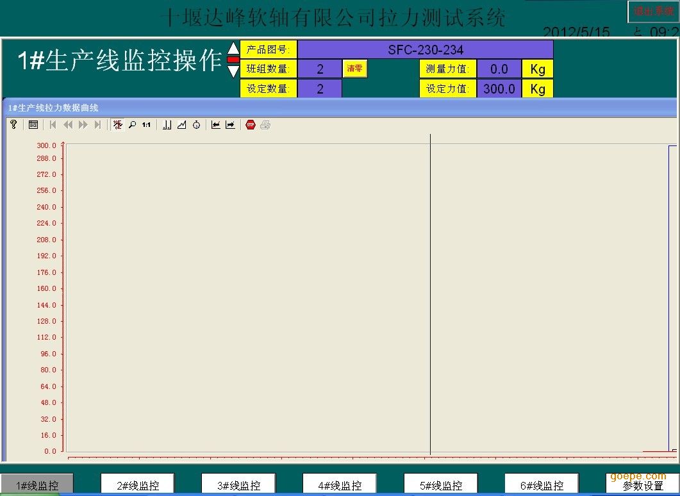Viewport: 680px width, 496px height.
Task: Click the rewind double-left arrow icon
Action: pyautogui.click(x=68, y=125)
